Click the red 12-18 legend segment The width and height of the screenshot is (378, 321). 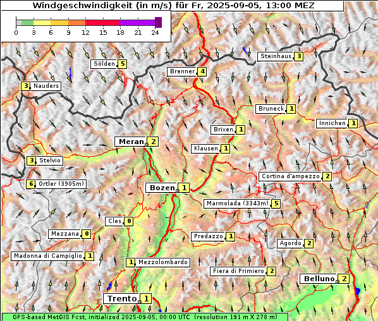102,23
